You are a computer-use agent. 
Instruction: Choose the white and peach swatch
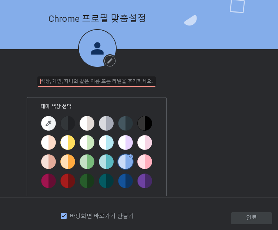coord(48,143)
